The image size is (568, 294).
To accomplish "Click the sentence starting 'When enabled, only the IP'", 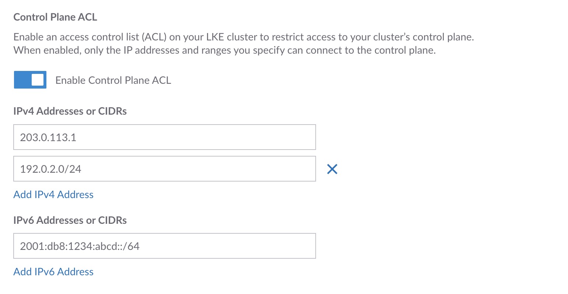I will [x=224, y=50].
